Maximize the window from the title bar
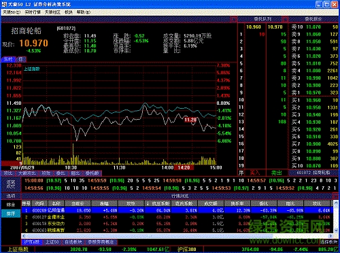340x253 pixels. coord(327,4)
